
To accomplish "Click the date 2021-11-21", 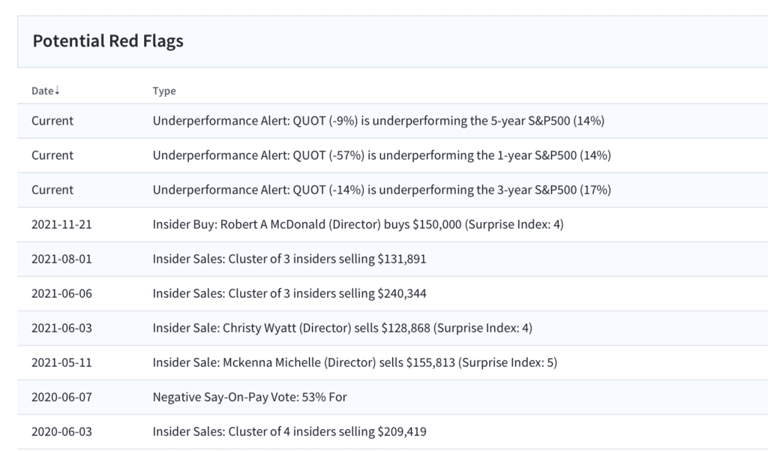I will click(61, 224).
